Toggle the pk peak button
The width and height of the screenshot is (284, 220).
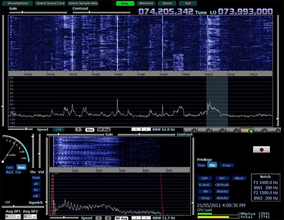[x=36, y=184]
